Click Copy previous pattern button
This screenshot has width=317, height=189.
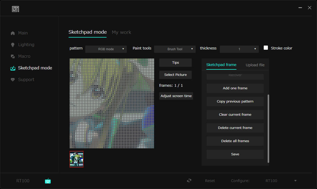click(x=235, y=101)
